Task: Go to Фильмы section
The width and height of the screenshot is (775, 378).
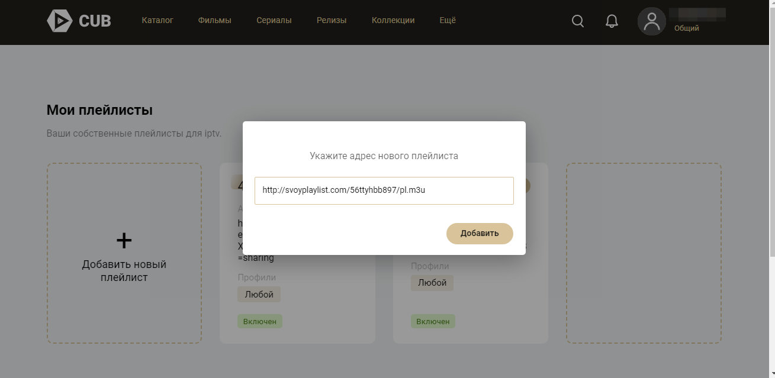Action: 214,20
